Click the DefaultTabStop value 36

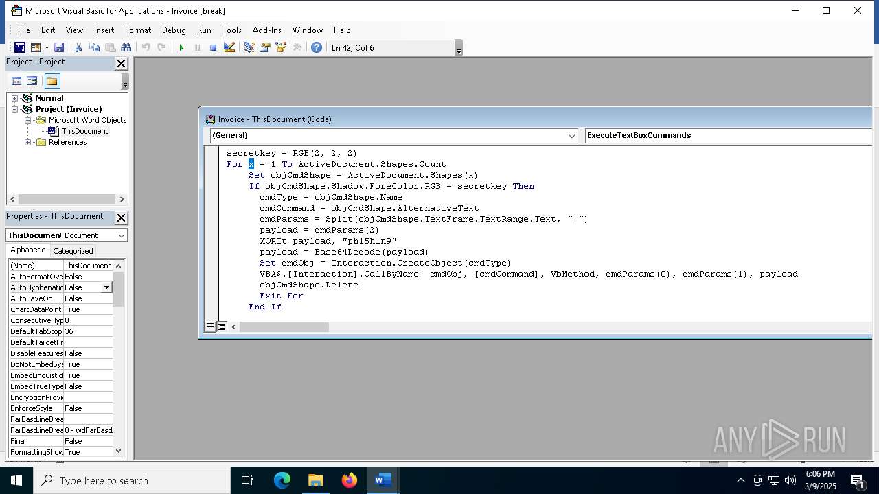[88, 331]
